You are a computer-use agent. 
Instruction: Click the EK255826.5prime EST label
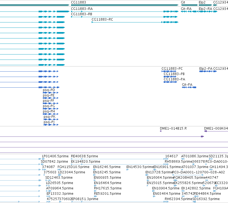tap(188, 183)
